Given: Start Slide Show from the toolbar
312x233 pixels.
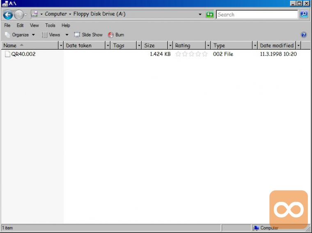Looking at the screenshot, I should pos(88,35).
